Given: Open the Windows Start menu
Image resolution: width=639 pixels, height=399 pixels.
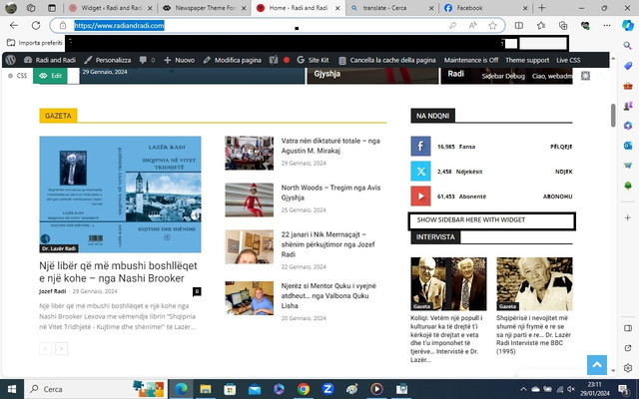Looking at the screenshot, I should [12, 389].
